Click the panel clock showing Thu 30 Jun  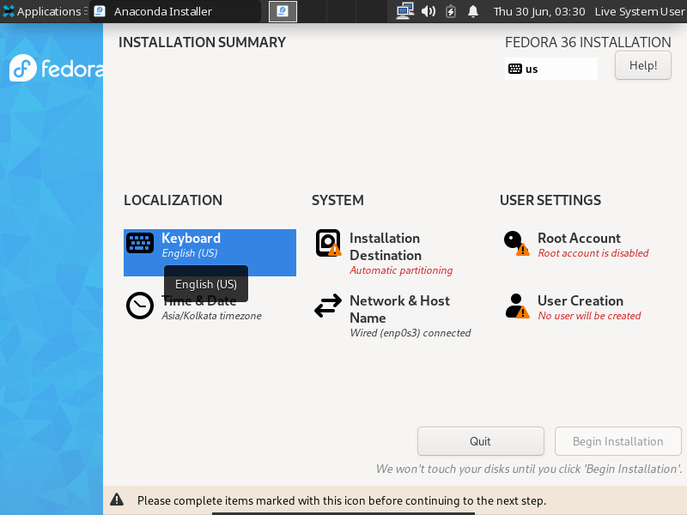[538, 11]
